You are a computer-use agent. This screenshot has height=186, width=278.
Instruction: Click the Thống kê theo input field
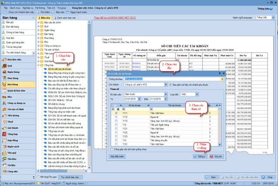click(172, 79)
